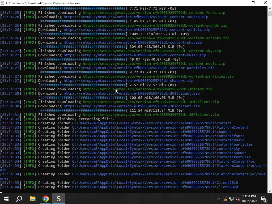
Task: Open taskbar Search
Action: [19, 199]
